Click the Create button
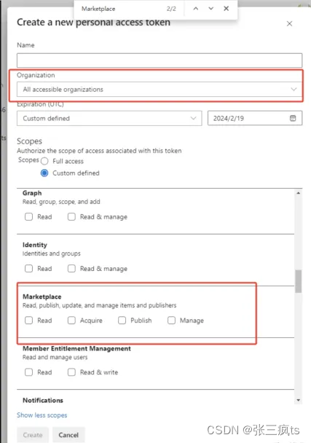The height and width of the screenshot is (443, 311). (x=33, y=435)
